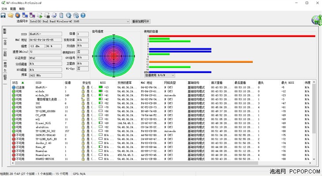
Task: Click the green status icon for midada_5G
Action: [x=14, y=95]
